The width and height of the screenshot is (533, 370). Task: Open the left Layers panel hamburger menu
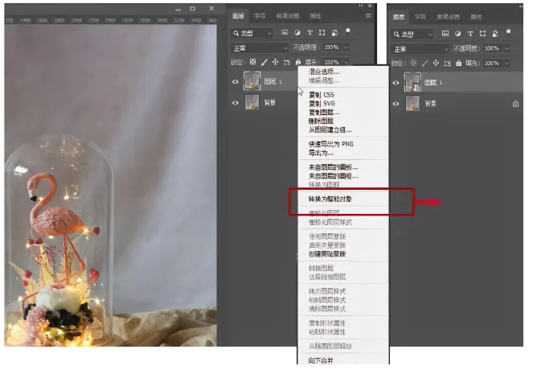pos(368,15)
